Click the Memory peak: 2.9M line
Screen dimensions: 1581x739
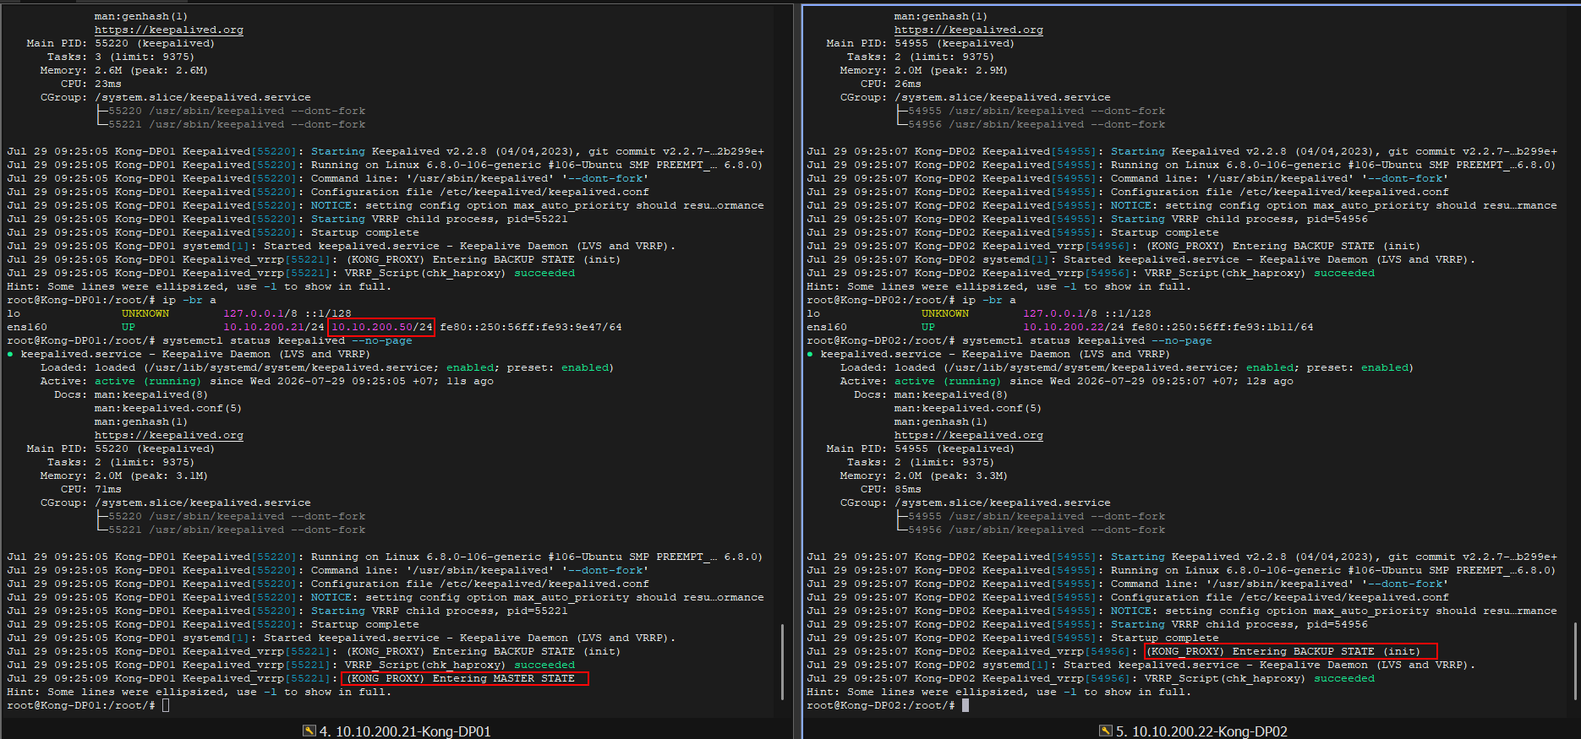tap(923, 70)
